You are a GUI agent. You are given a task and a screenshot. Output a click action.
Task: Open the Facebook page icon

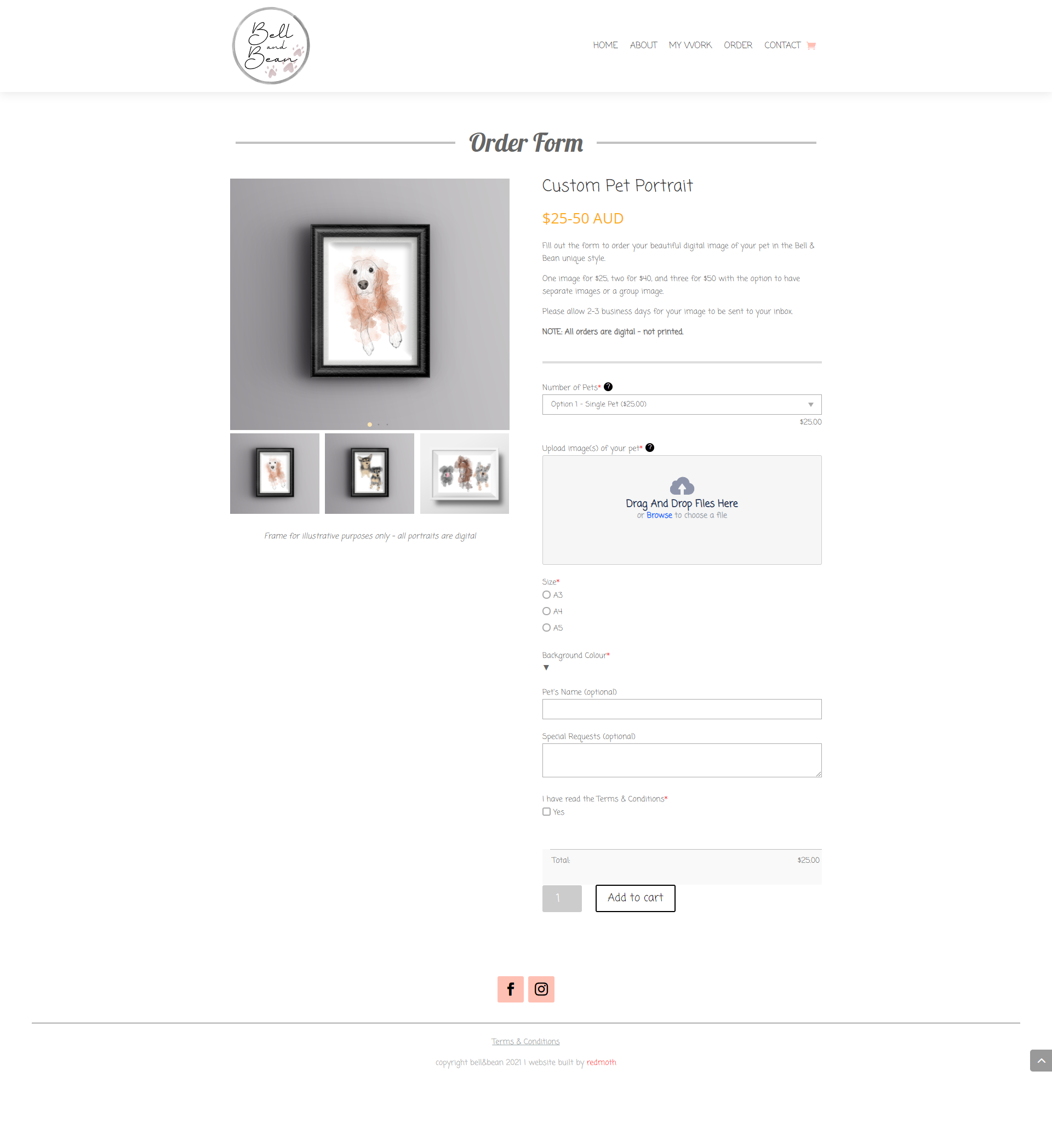(x=510, y=989)
